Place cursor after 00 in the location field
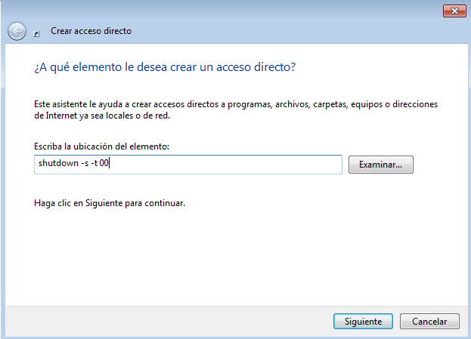This screenshot has width=471, height=339. pos(110,165)
